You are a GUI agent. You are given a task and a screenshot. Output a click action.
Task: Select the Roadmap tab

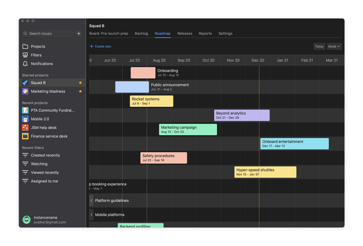point(163,34)
